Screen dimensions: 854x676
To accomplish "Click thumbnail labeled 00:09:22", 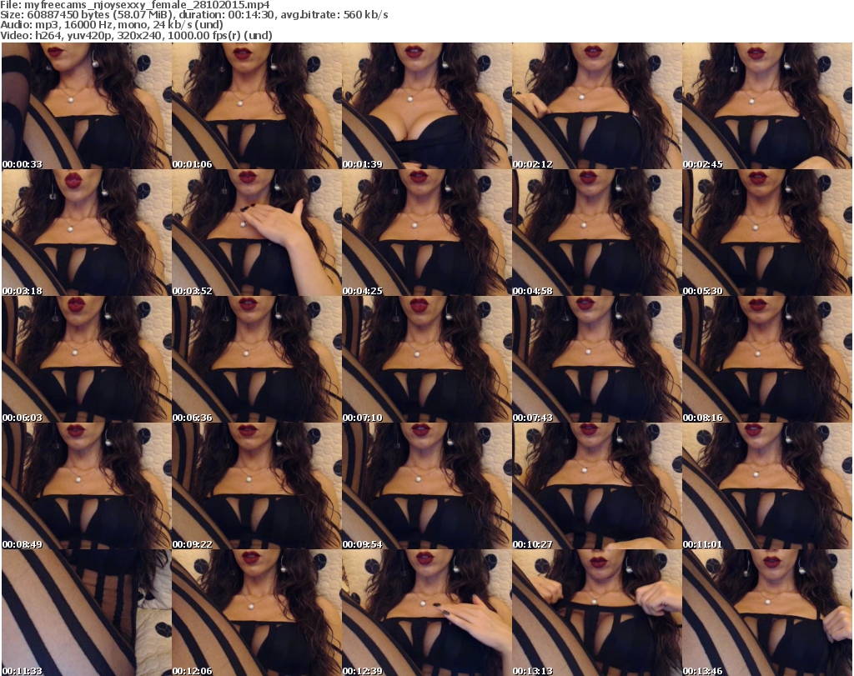I will 257,486.
